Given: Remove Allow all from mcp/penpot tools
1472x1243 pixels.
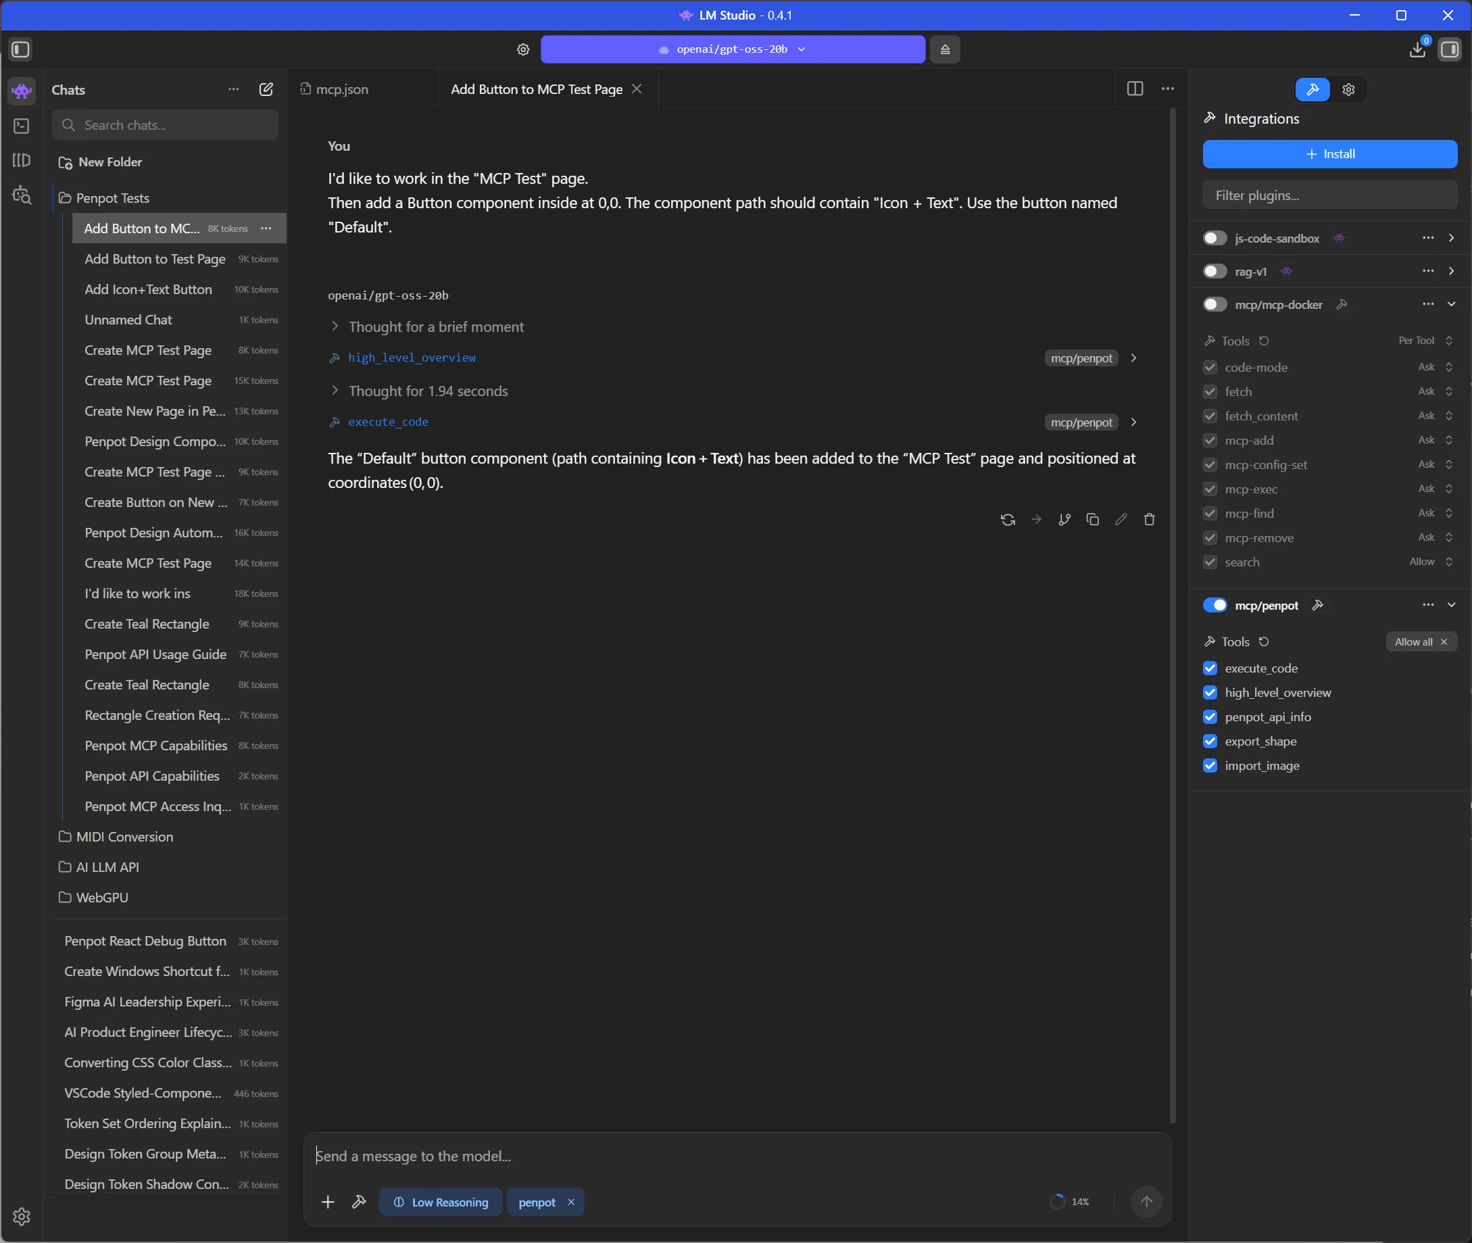Looking at the screenshot, I should pyautogui.click(x=1444, y=641).
